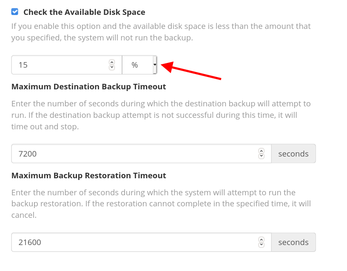Click the seconds label beside the 21600 field
The height and width of the screenshot is (271, 347).
[x=293, y=242]
